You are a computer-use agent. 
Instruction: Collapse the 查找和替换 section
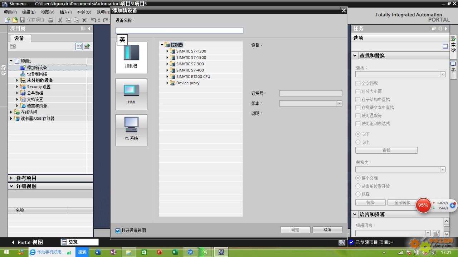tap(355, 56)
